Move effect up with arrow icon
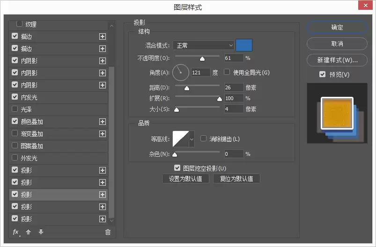Screen dimensions: 376x247 pos(28,232)
